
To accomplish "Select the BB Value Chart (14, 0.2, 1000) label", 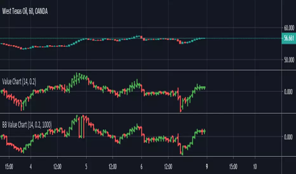I will click(x=27, y=125).
